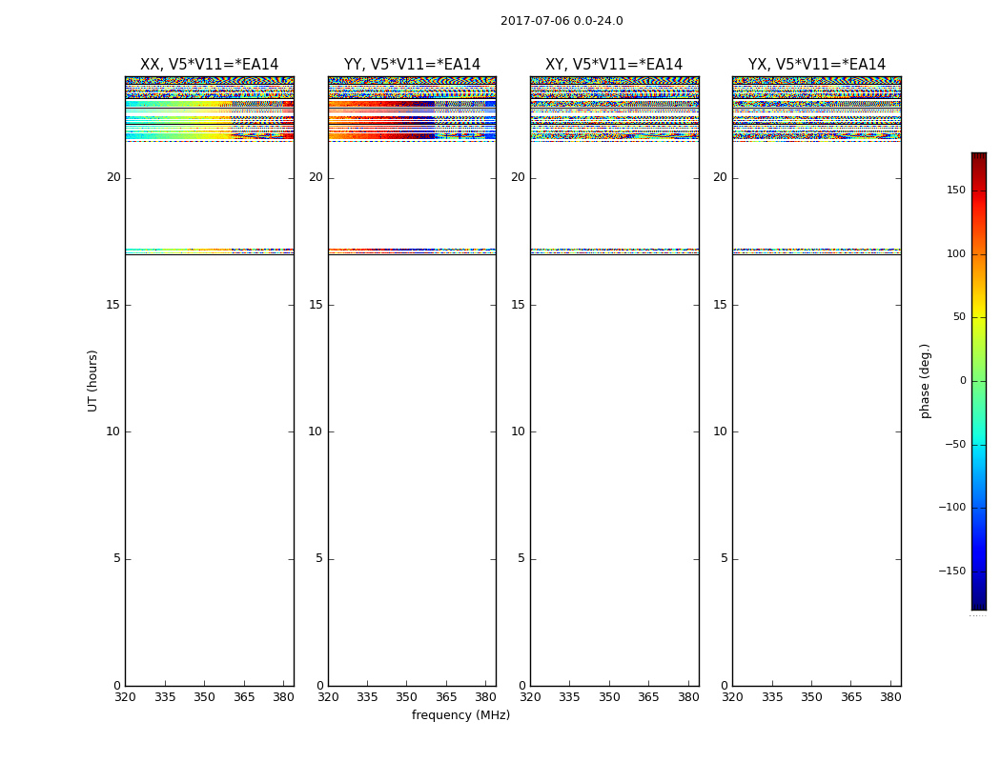
Task: Select the "XX, V5*V11=*EA14" panel title
Action: click(x=210, y=65)
